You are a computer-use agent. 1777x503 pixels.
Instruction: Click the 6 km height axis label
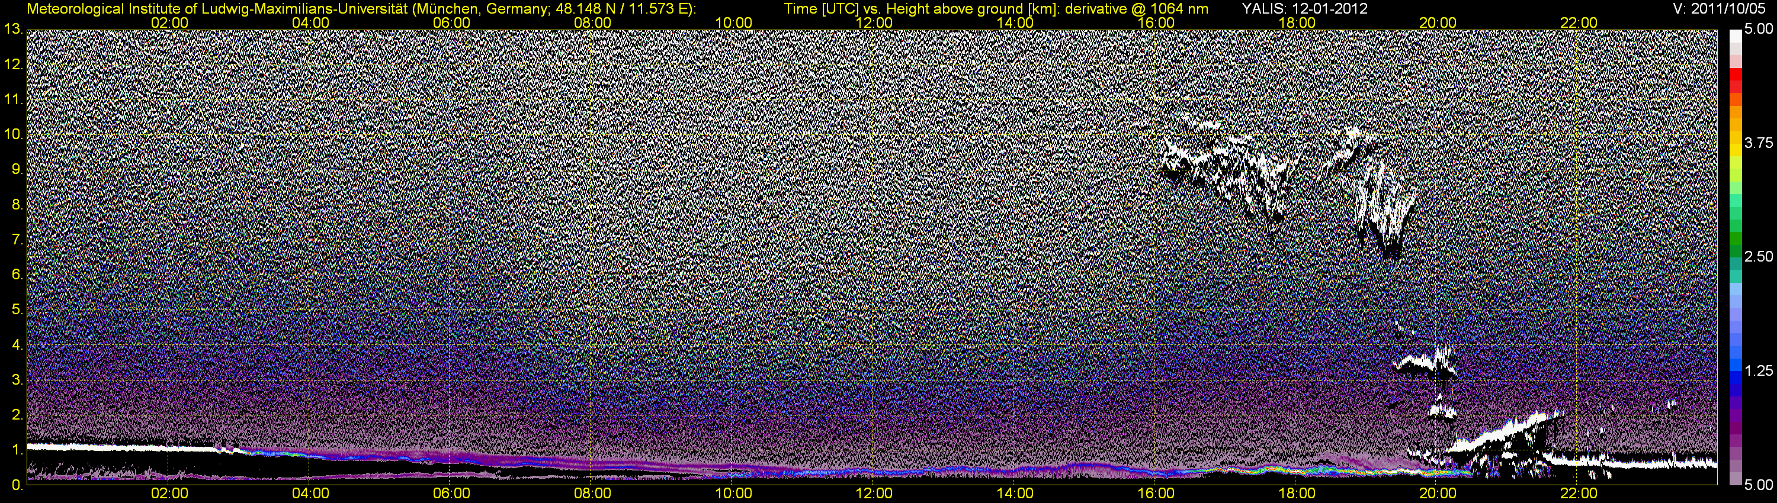pyautogui.click(x=16, y=275)
